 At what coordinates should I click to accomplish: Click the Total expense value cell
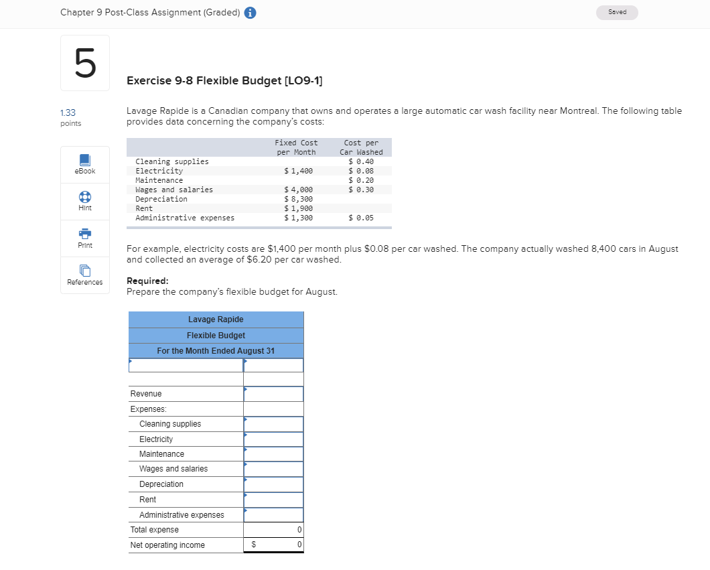point(273,530)
